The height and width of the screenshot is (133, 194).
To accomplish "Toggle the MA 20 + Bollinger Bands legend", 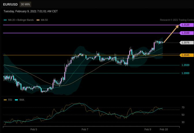I will pyautogui.click(x=19, y=20).
